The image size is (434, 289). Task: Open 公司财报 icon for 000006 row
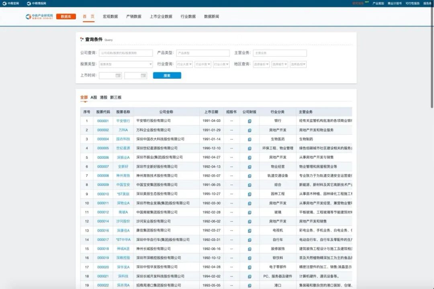tap(250, 158)
